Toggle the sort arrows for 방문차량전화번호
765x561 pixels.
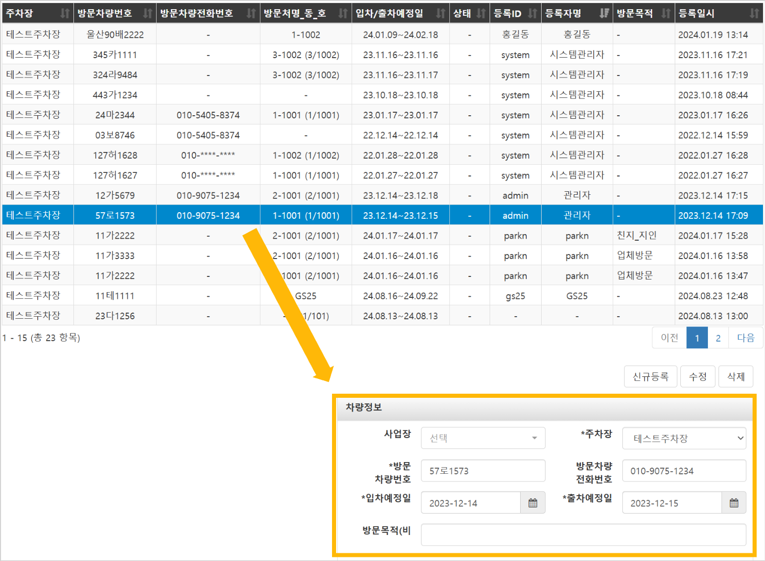pos(251,13)
